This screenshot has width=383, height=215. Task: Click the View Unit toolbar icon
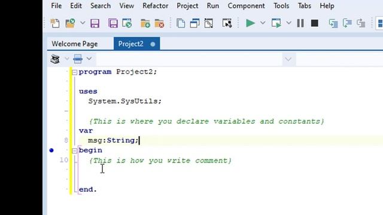[181, 23]
